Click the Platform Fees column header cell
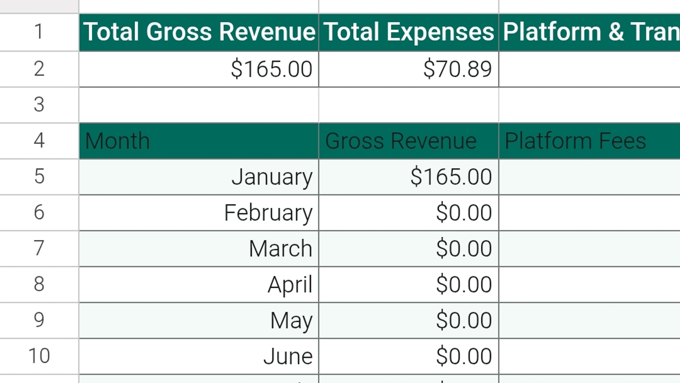 pos(590,141)
